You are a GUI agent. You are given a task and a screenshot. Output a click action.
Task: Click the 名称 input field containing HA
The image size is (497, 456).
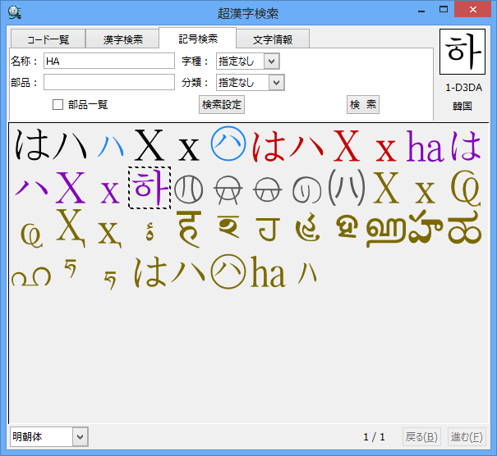click(108, 61)
